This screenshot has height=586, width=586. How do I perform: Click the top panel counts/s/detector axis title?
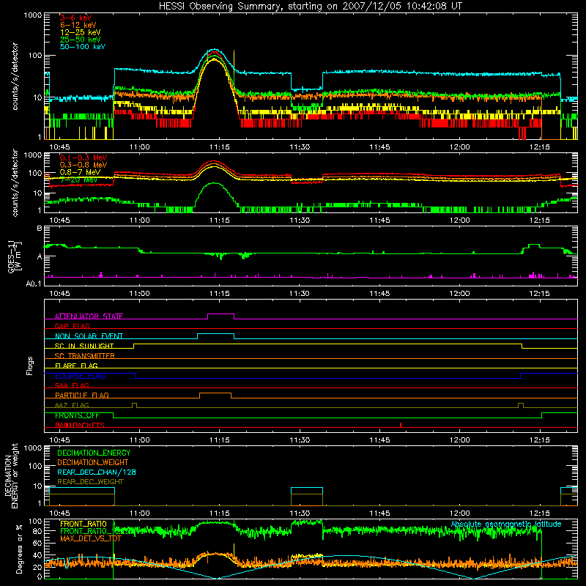click(x=15, y=76)
